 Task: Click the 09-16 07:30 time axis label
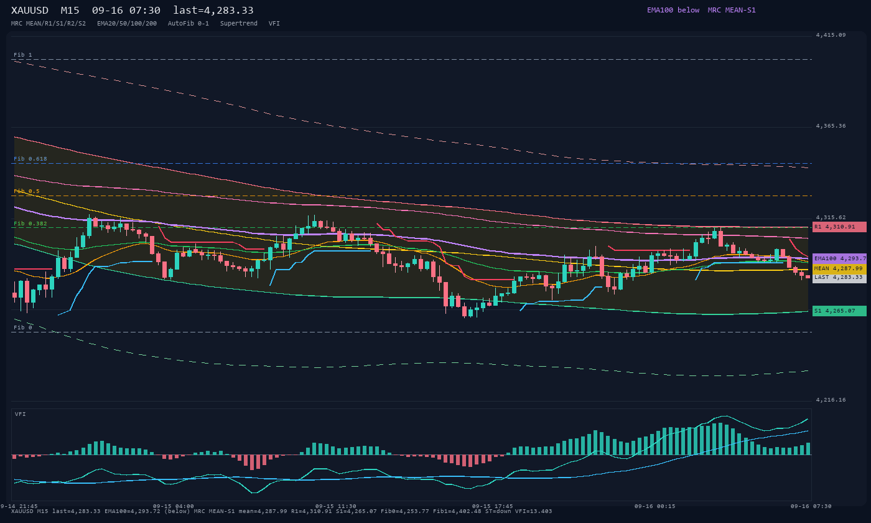(x=811, y=506)
